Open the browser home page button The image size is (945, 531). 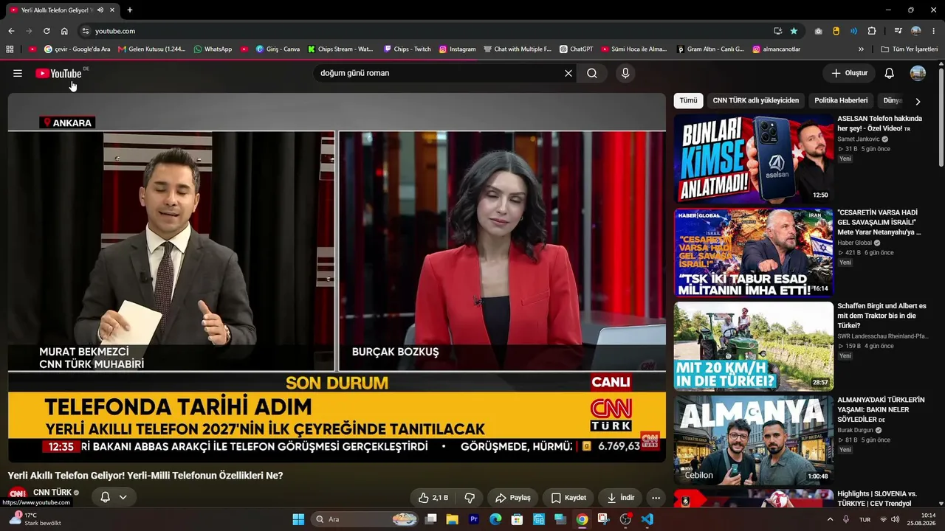click(x=64, y=31)
